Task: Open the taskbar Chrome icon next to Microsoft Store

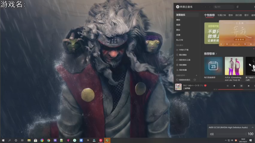Action: coord(42,140)
